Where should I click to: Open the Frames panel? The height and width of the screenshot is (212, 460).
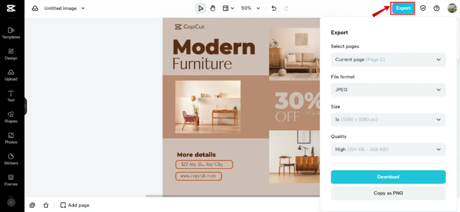(x=11, y=181)
